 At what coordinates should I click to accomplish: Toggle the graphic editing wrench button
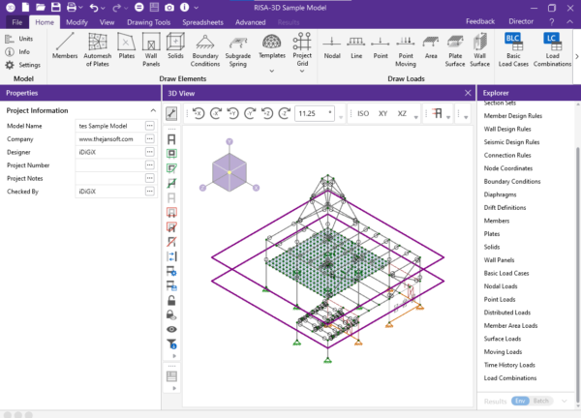[171, 113]
